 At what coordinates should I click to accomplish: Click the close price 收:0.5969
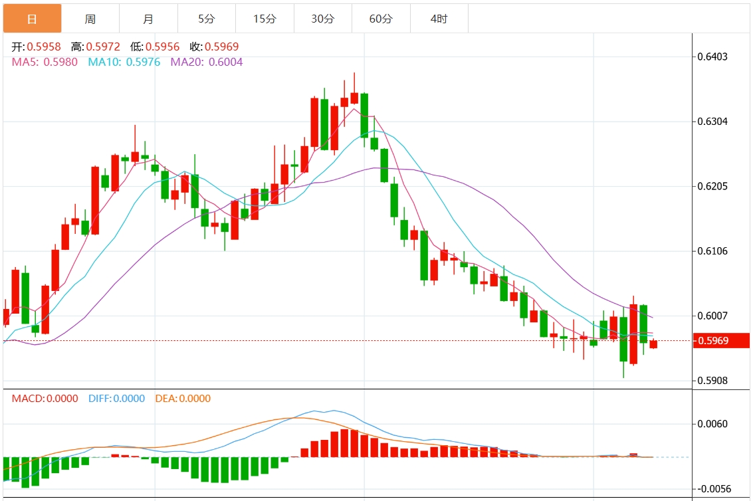click(x=214, y=47)
